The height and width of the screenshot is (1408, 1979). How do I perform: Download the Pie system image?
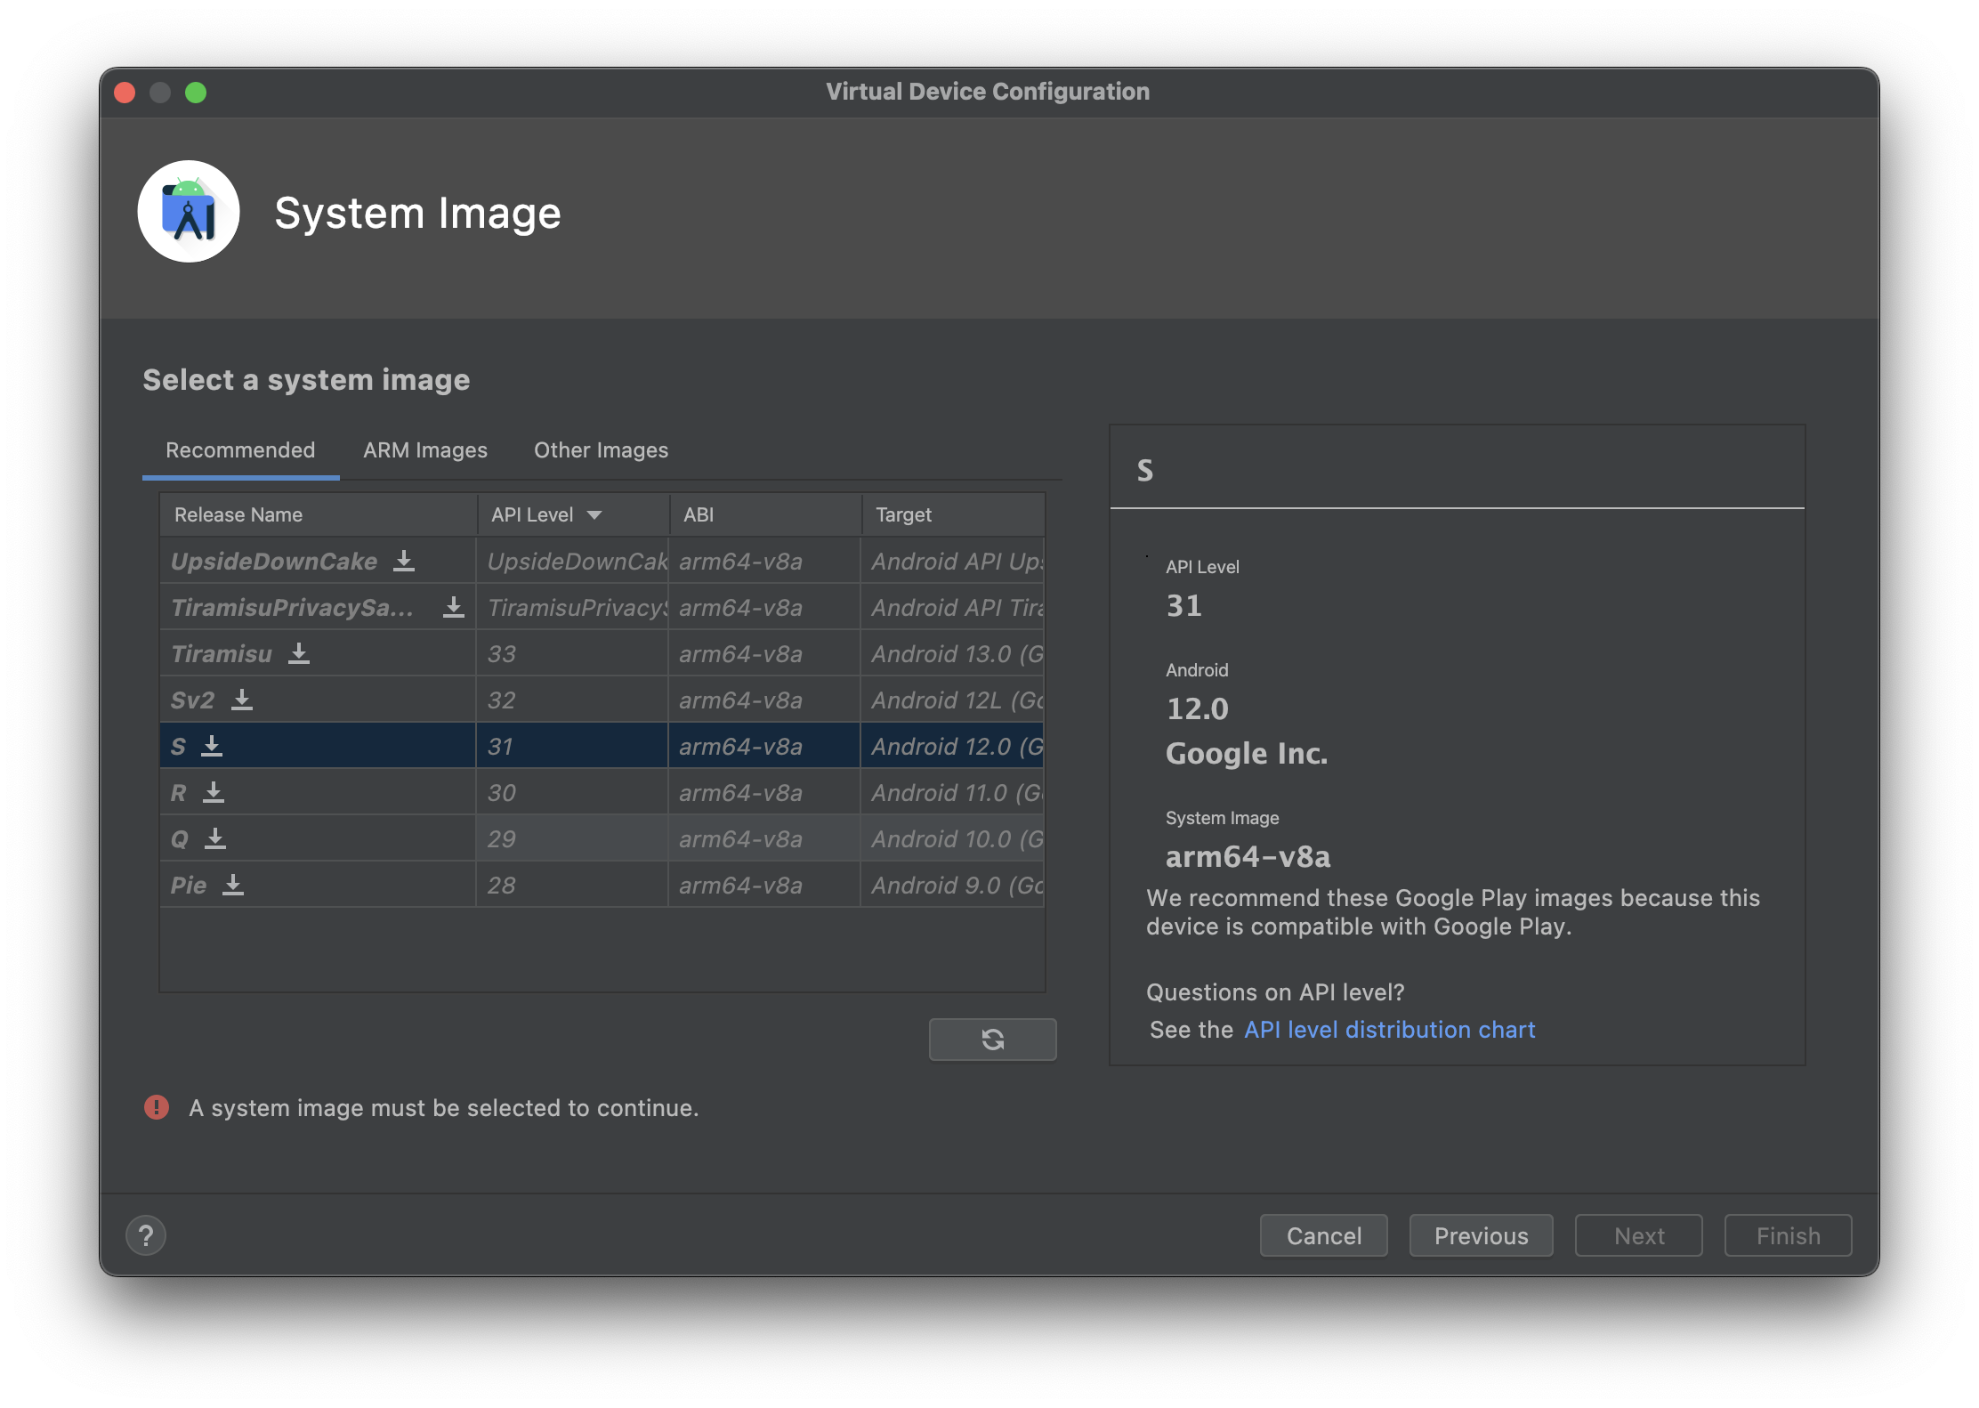(233, 885)
